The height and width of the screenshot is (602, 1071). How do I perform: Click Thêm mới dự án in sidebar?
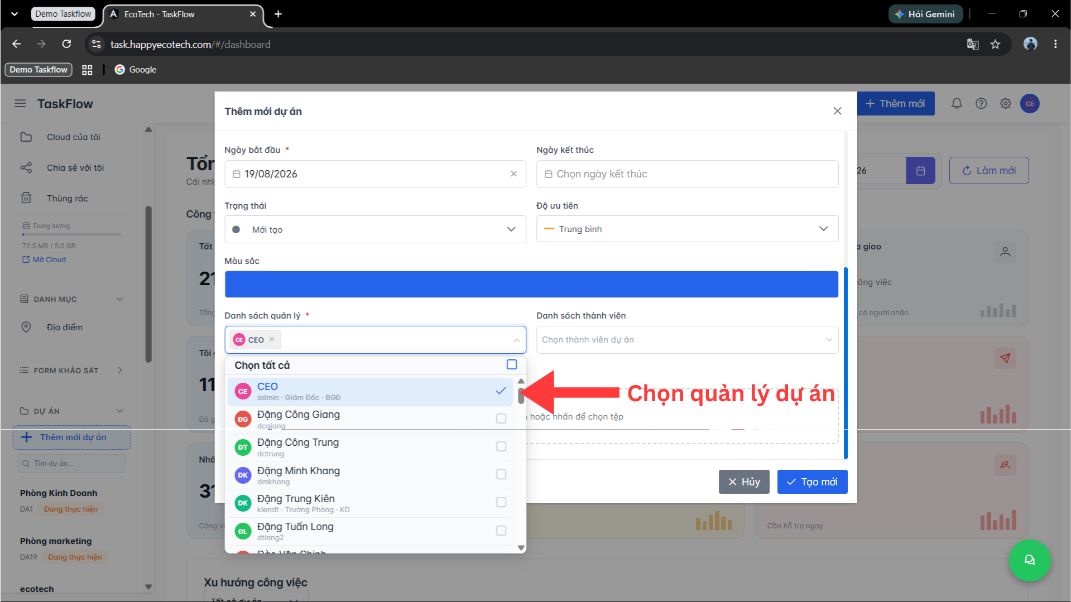(72, 437)
